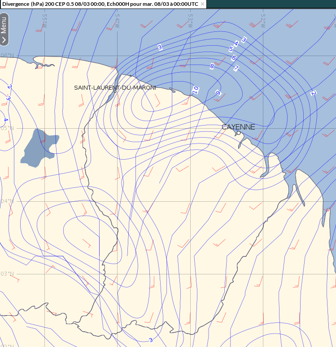Select the Divergence 200 CEP 0.5 tab
This screenshot has width=336, height=347.
pos(100,4)
